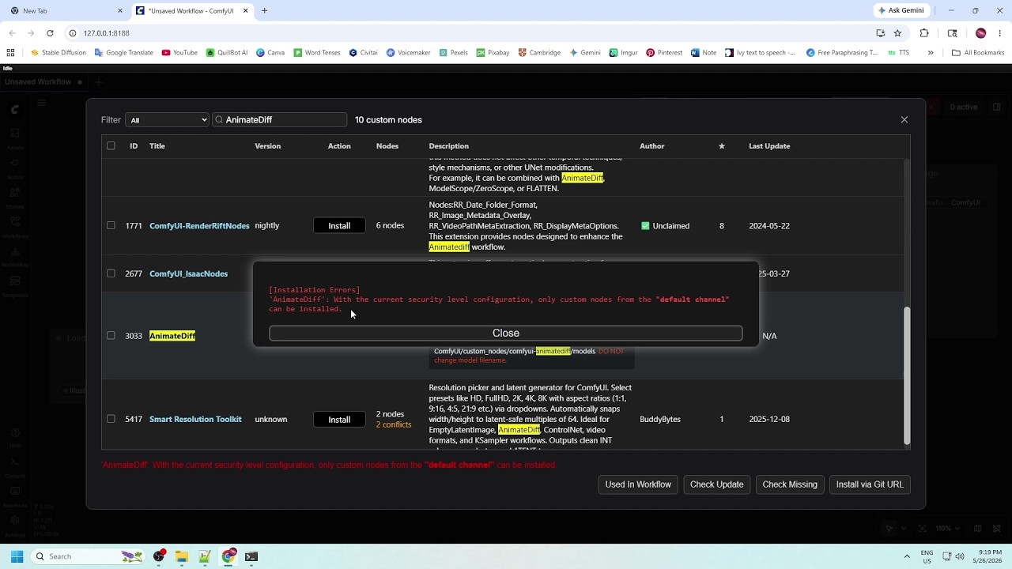Click Ask Gemini in the browser
1012x569 pixels.
(900, 11)
